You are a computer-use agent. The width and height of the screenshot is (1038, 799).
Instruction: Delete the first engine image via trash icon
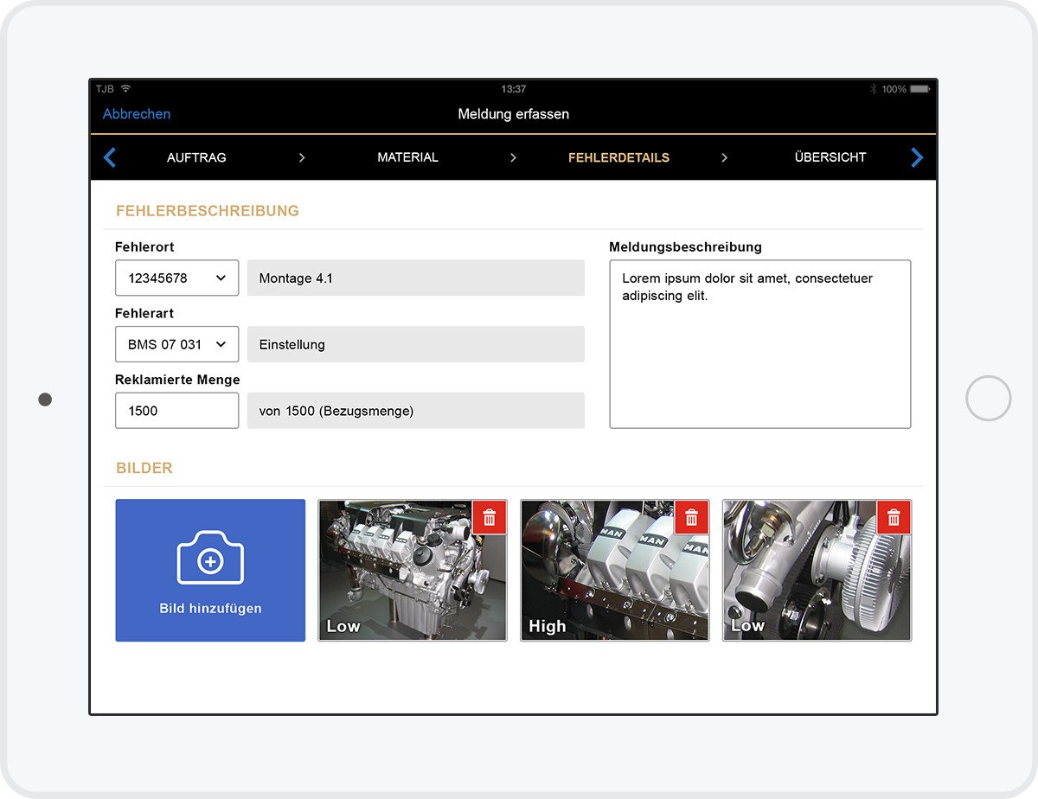[x=490, y=517]
